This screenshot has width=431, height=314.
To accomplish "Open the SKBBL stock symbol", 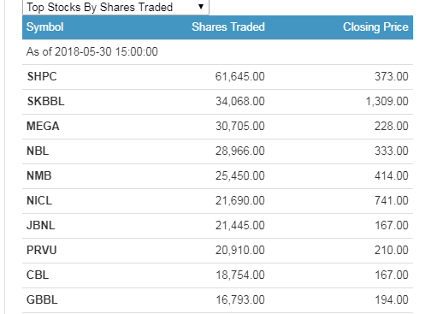I will (45, 101).
